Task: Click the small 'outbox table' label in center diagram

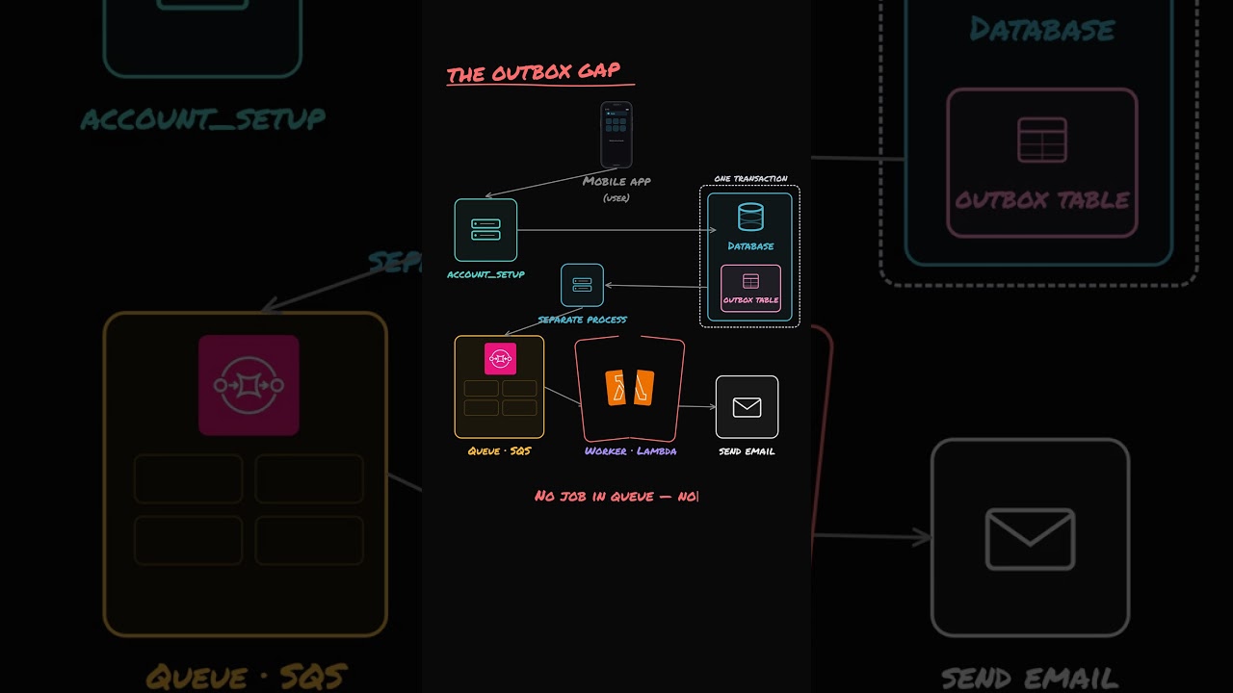Action: click(x=750, y=300)
